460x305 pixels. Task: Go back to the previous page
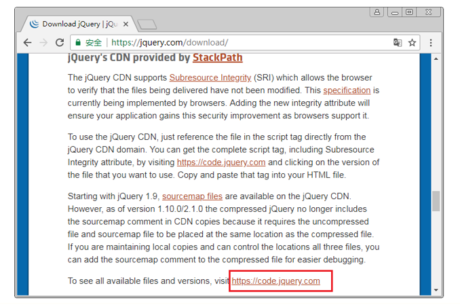point(27,43)
